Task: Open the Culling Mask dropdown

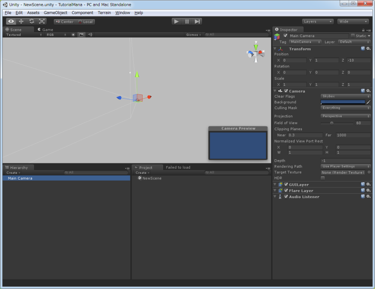Action: tap(346, 108)
